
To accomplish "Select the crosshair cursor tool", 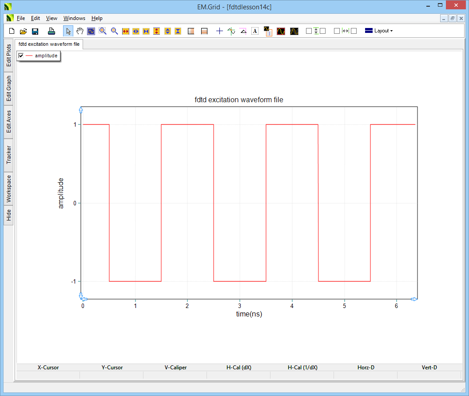I will pos(219,31).
